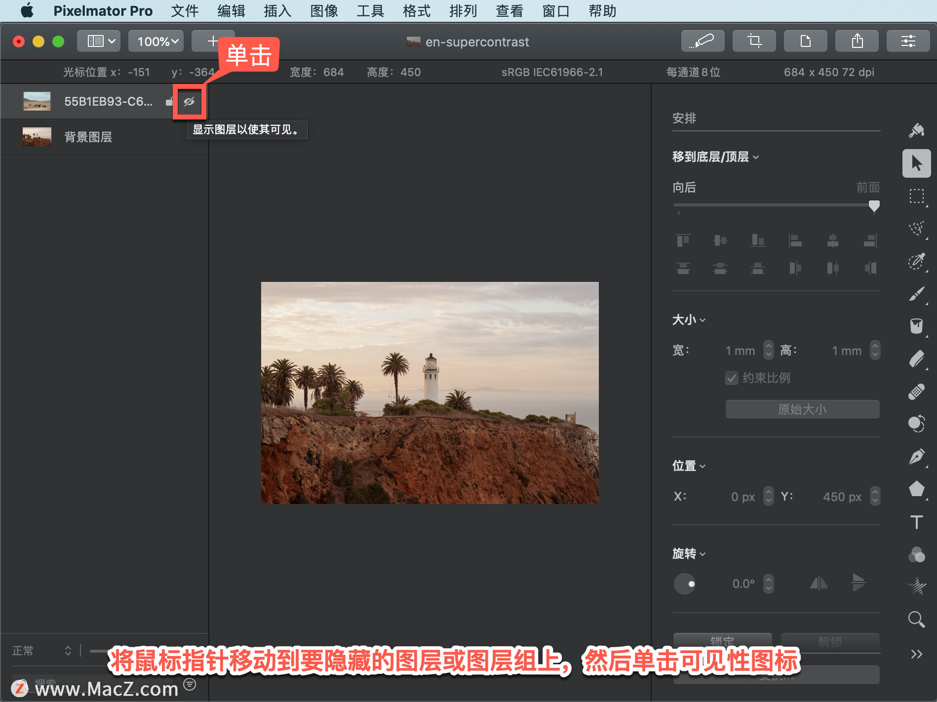Open ML Enhance brush toolbar button
Image resolution: width=937 pixels, height=702 pixels.
click(x=703, y=41)
